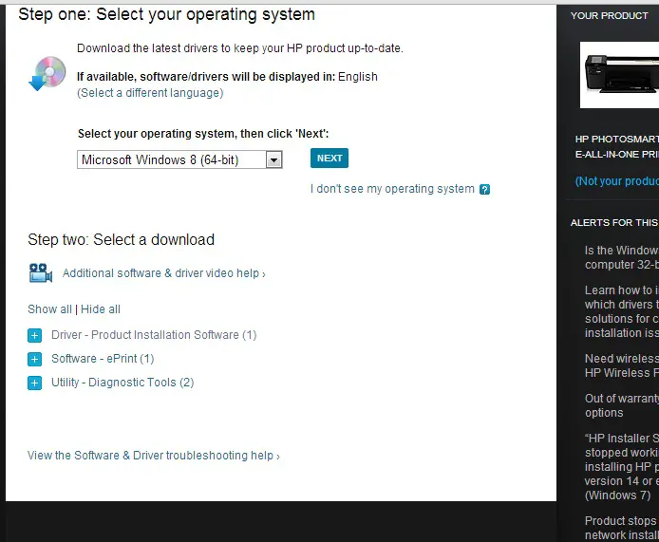Open Utility - Diagnostic Tools (2) link
Screen dimensions: 659x542
coord(122,383)
